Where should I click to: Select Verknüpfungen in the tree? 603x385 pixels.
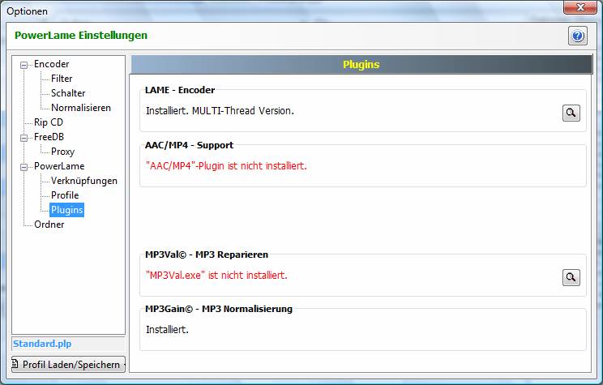84,181
